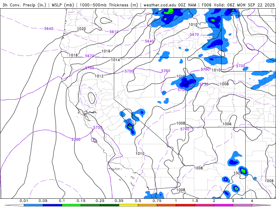Click the 0.1 legend value
276x207 pixels.
[x=62, y=201]
